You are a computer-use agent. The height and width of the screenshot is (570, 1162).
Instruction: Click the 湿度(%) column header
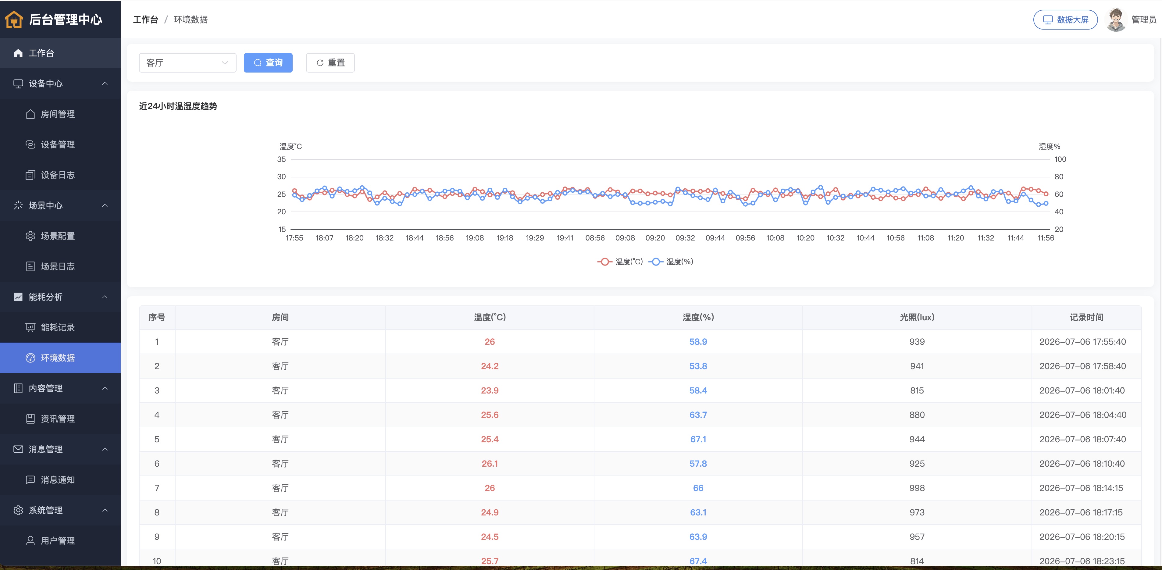coord(698,318)
